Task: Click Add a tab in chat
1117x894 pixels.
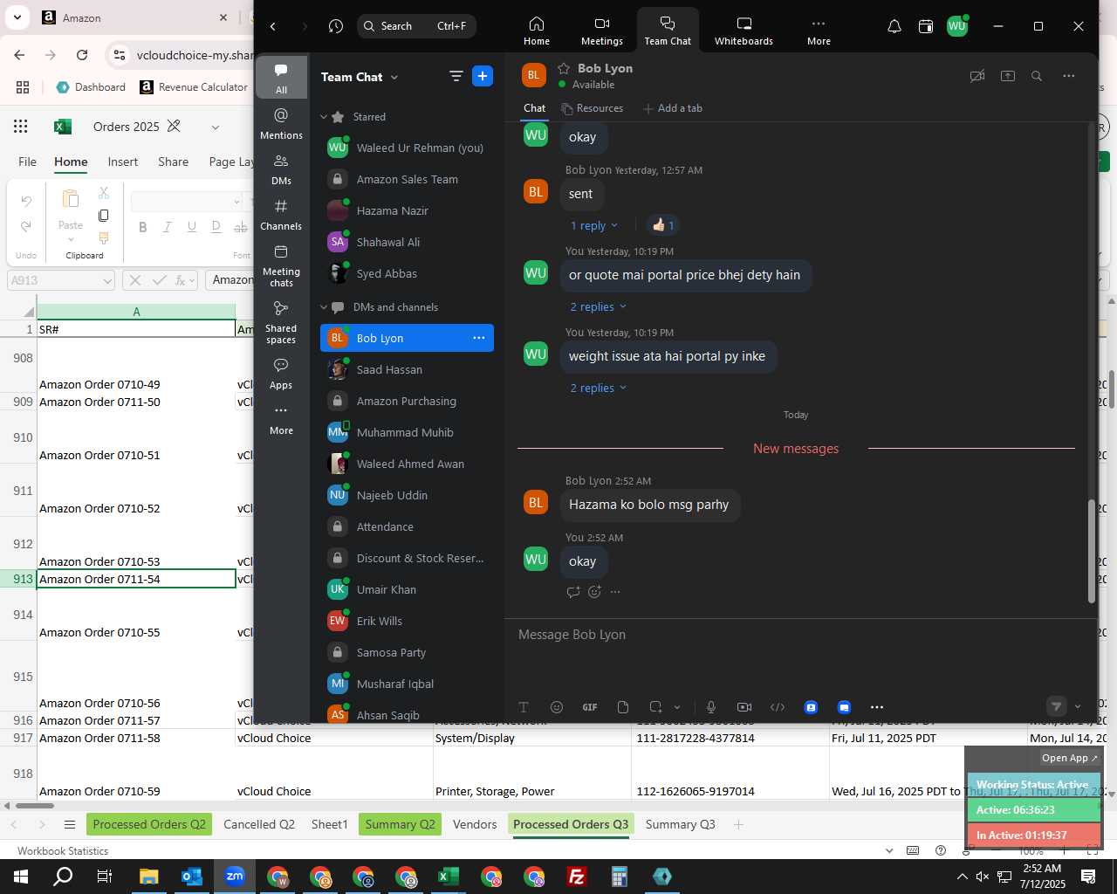Action: point(673,108)
